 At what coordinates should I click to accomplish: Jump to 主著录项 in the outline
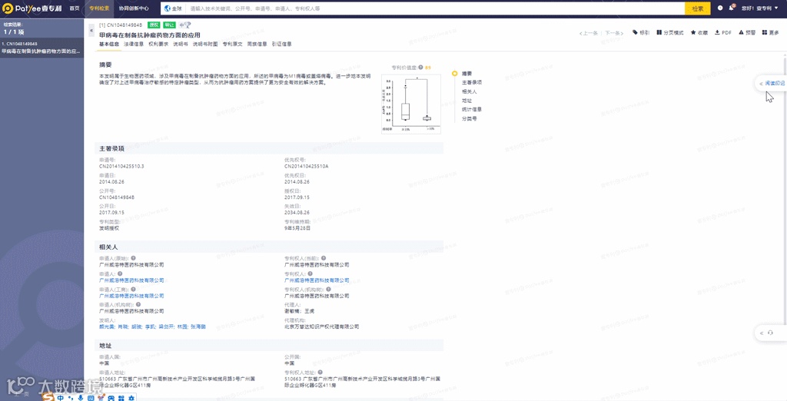point(472,82)
